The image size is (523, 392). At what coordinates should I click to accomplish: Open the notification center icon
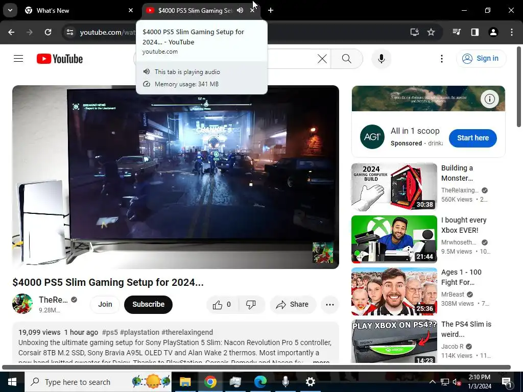pos(506,382)
